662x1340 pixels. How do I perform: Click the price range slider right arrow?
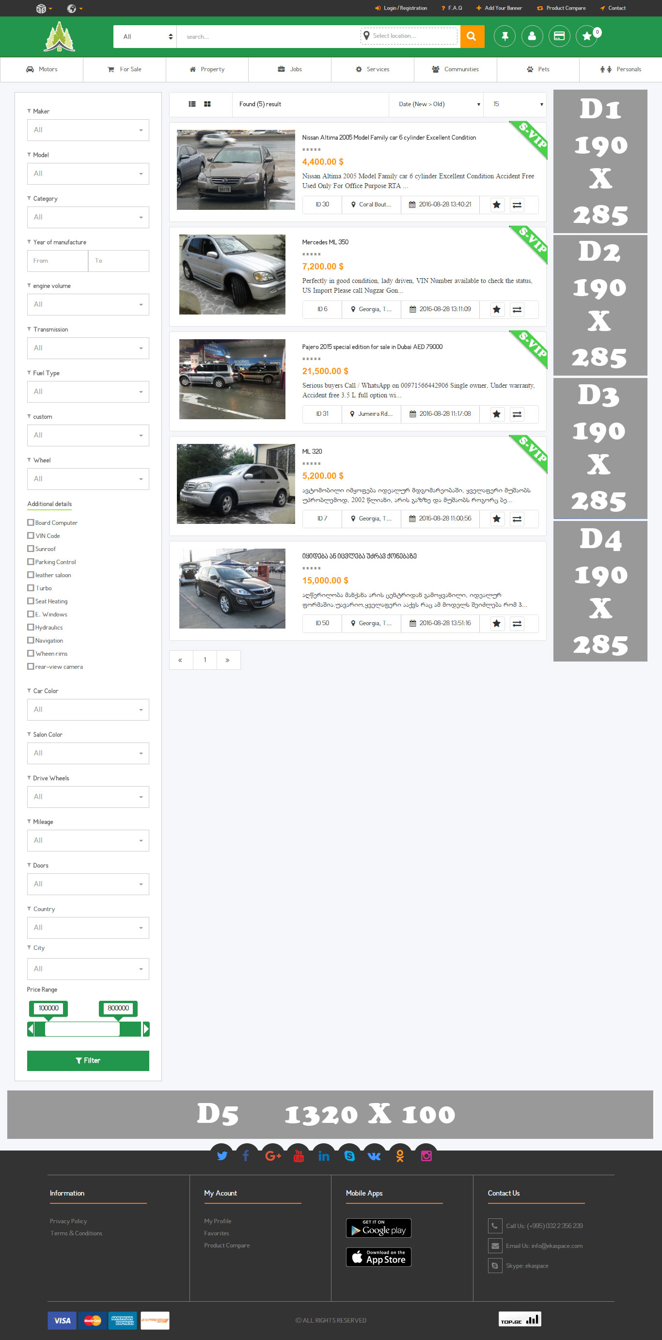pyautogui.click(x=146, y=1028)
